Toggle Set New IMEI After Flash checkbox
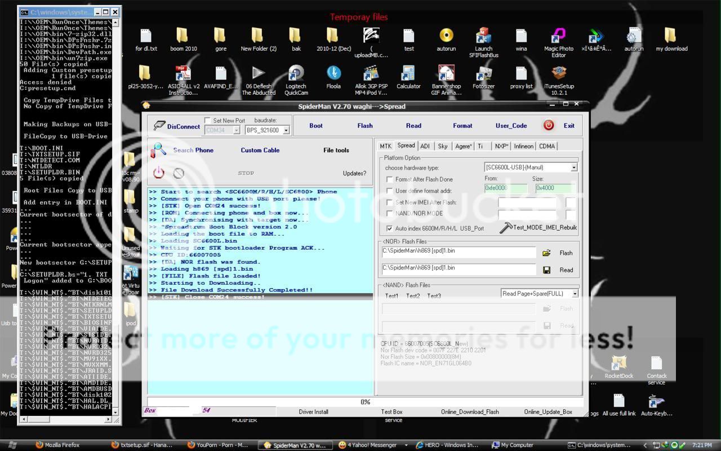721x451 pixels. [389, 202]
